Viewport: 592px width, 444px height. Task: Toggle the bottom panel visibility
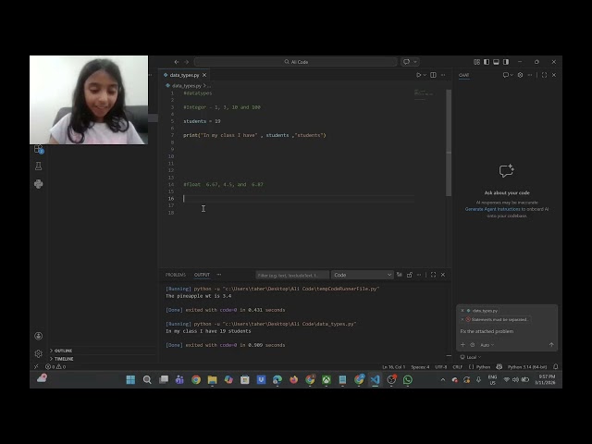coord(496,62)
